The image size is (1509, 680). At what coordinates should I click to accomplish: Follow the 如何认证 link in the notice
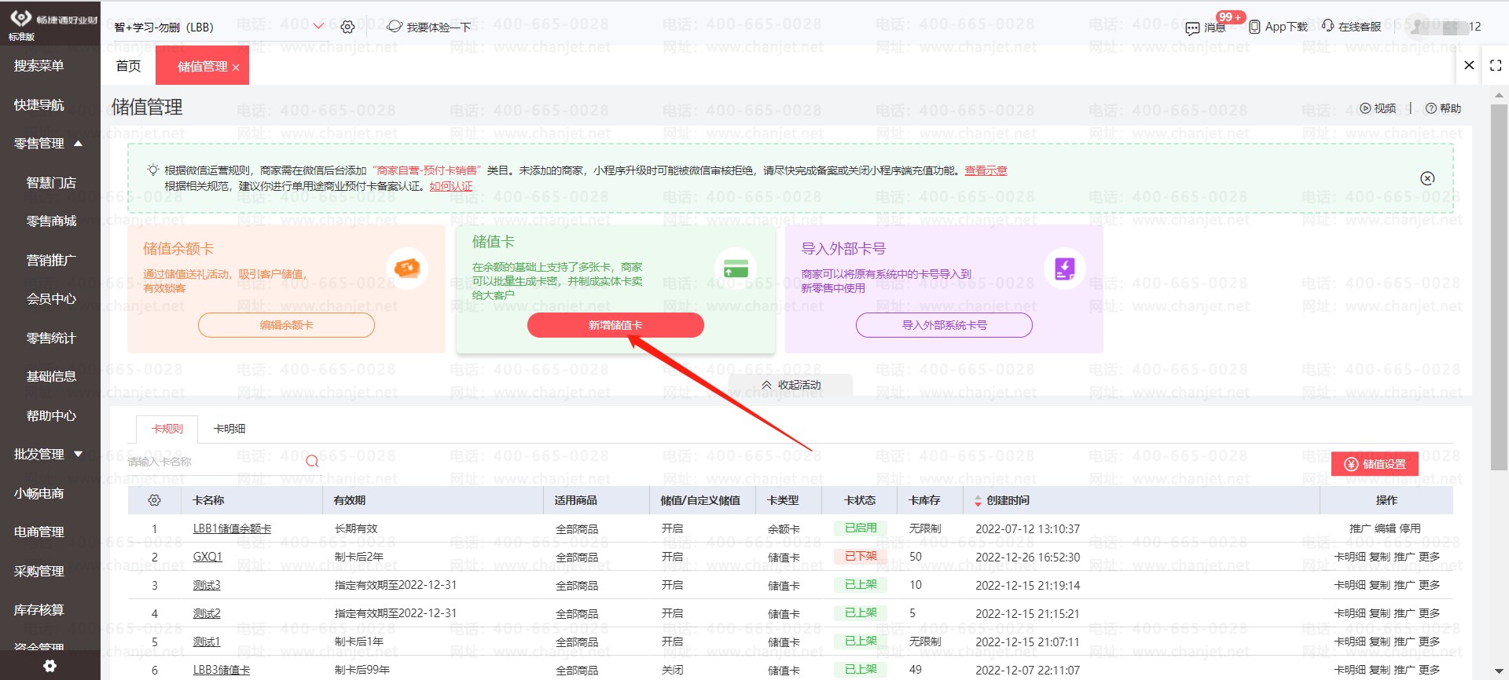451,186
